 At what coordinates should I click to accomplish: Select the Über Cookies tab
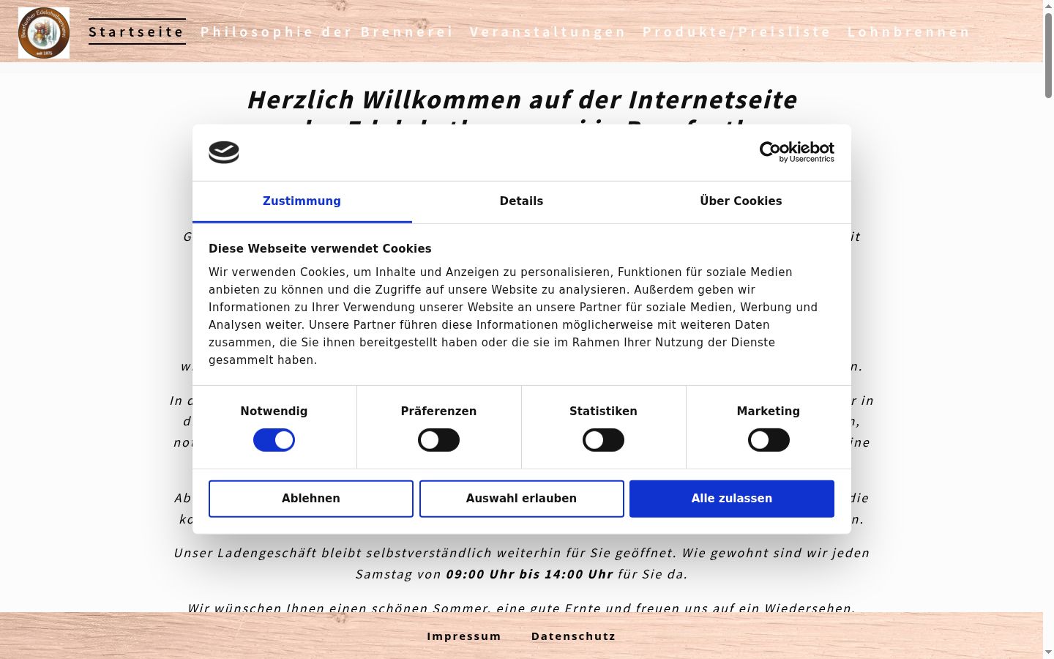point(741,201)
